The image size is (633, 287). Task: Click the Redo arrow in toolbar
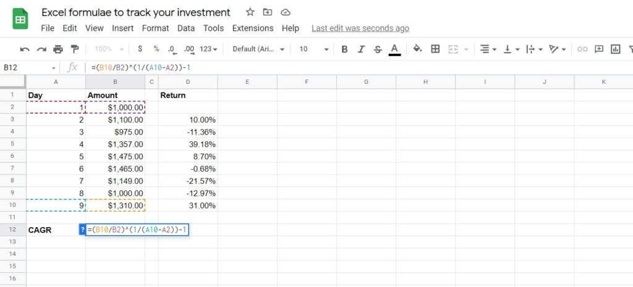(x=41, y=49)
